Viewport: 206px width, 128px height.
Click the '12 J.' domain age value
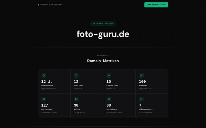point(47,82)
